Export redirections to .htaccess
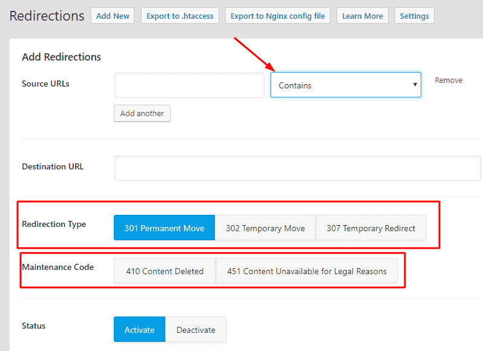 point(180,16)
